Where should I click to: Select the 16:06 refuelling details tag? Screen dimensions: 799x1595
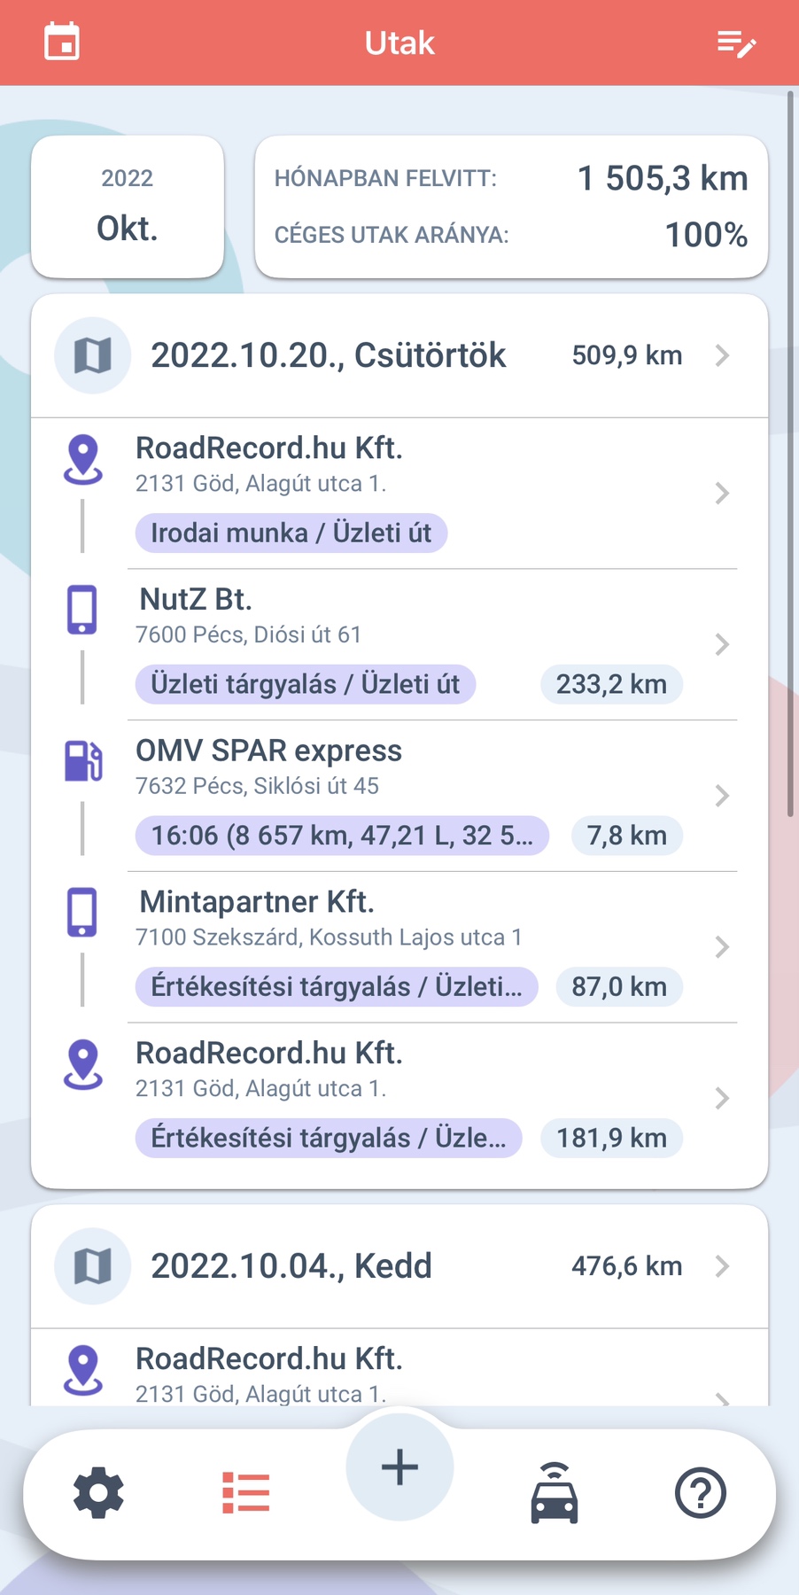coord(342,836)
